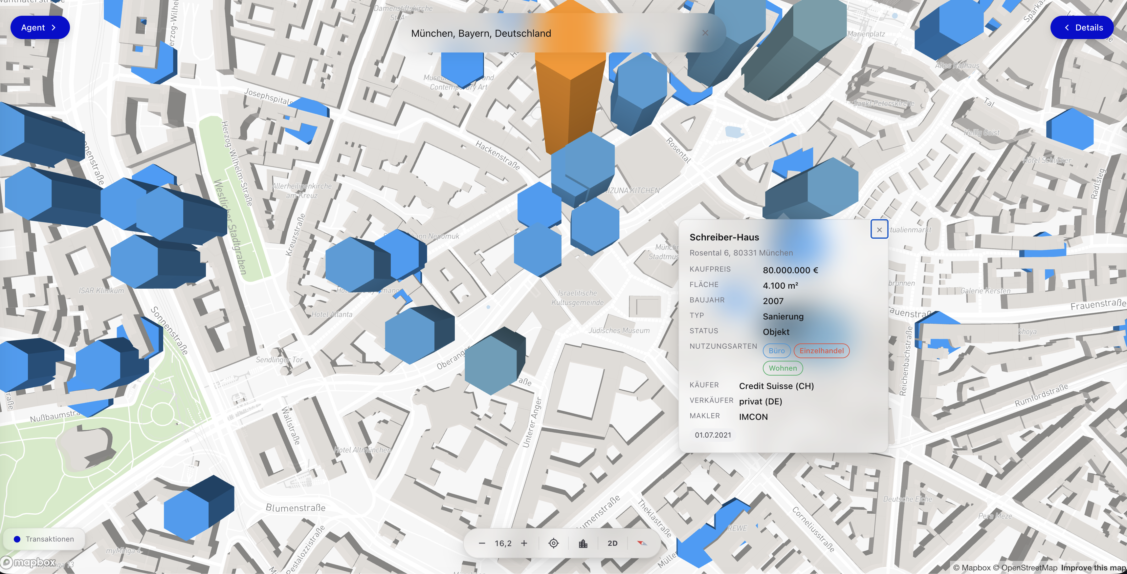
Task: Click the Details button's left chevron
Action: click(1067, 28)
